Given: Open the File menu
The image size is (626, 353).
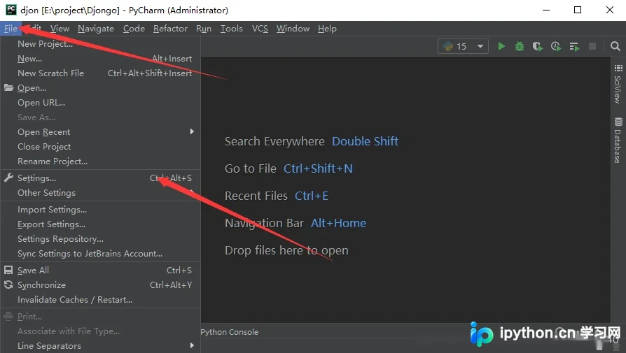Looking at the screenshot, I should [x=11, y=28].
